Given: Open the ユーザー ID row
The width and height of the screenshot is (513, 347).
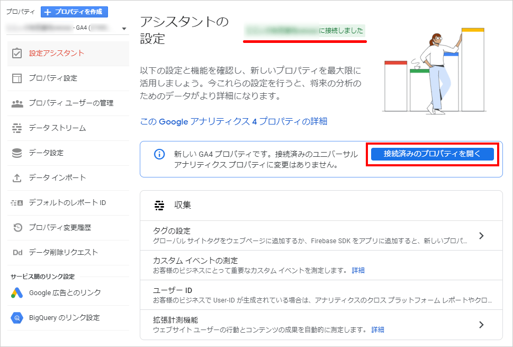Looking at the screenshot, I should tap(321, 295).
